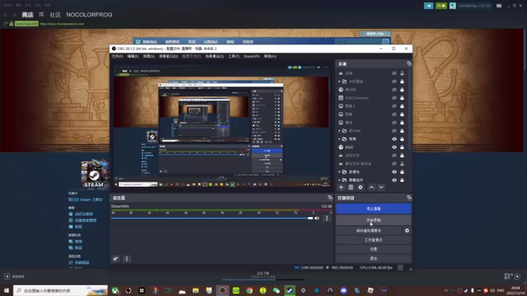Click the Steam store search magnifier icon
Viewport: 527px width, 296px height.
click(385, 41)
